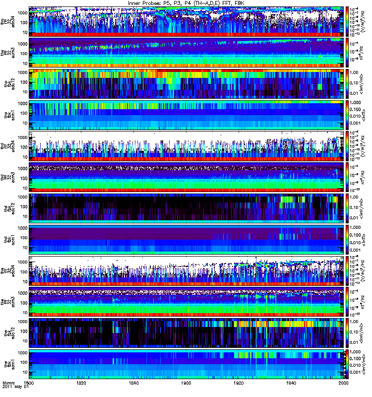Click the thd fff scm3 spectrogram panel
Screen dimensions: 372x397
click(x=186, y=177)
